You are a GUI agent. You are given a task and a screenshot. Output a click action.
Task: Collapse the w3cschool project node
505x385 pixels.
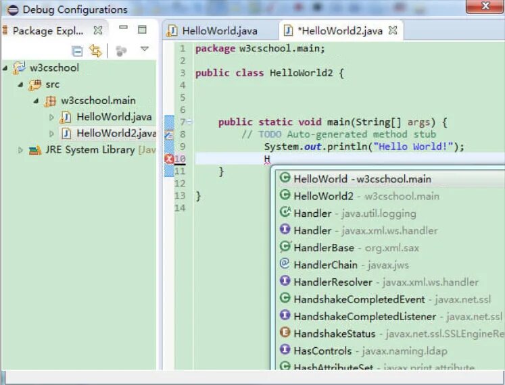(5, 68)
